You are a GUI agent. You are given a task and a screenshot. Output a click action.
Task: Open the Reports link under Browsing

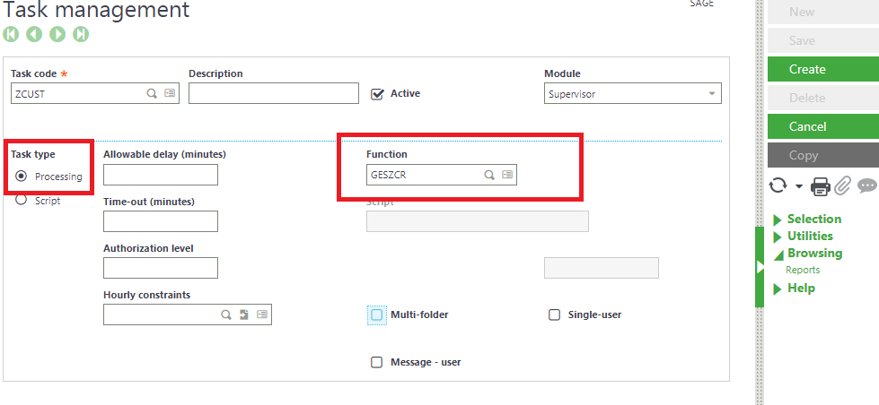point(803,270)
